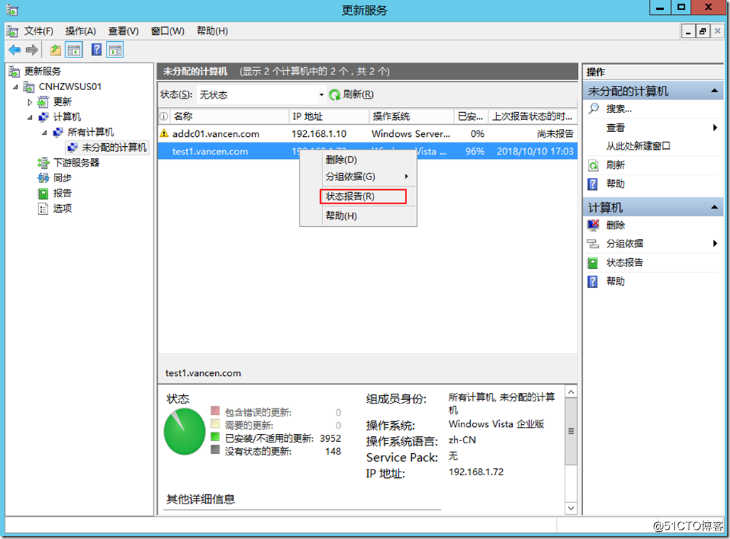The height and width of the screenshot is (539, 730).
Task: Click the red 包含错误的更新 legend swatch
Action: pos(215,411)
